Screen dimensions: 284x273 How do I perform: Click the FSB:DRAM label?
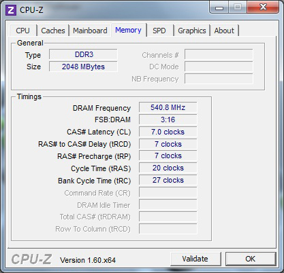click(x=112, y=120)
